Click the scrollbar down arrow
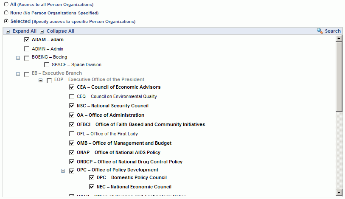Viewport: 345px width, 199px height. [x=339, y=193]
